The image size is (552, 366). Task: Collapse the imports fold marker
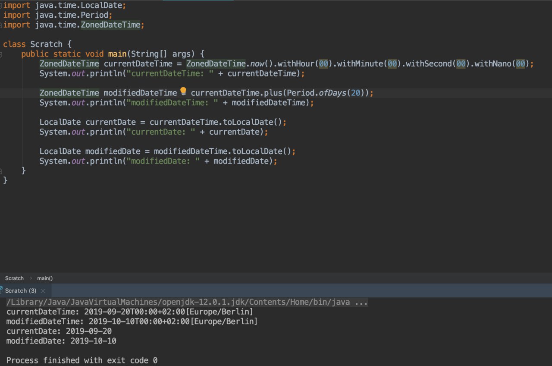tap(1, 6)
